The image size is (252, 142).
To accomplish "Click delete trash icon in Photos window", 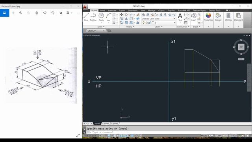I will 37,13.
